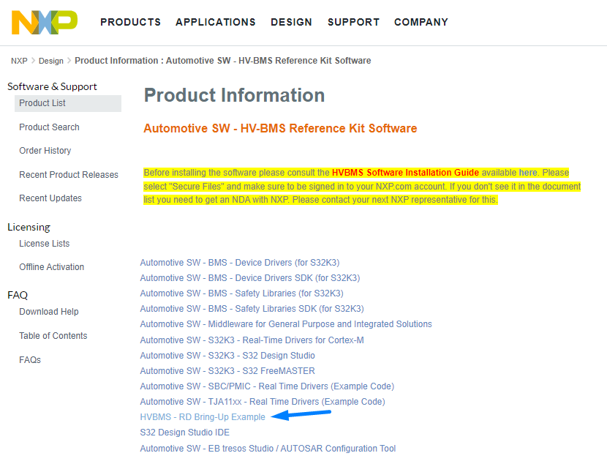The height and width of the screenshot is (464, 607).
Task: Open the APPLICATIONS menu
Action: [x=215, y=22]
